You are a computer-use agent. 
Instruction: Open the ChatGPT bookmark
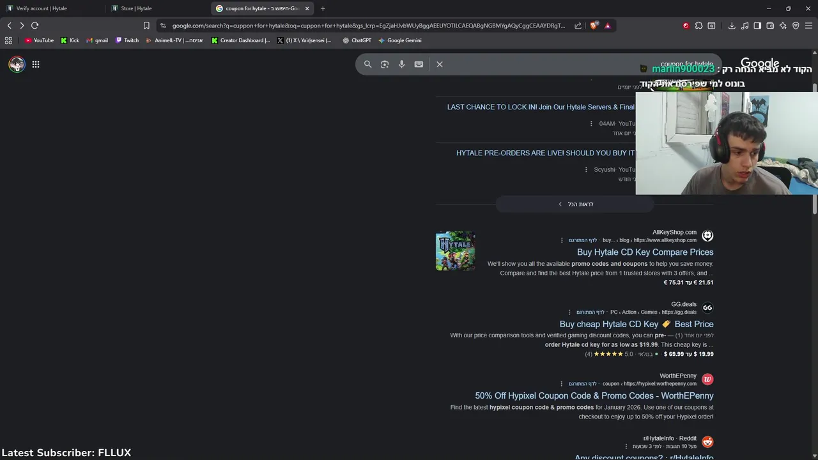[357, 40]
